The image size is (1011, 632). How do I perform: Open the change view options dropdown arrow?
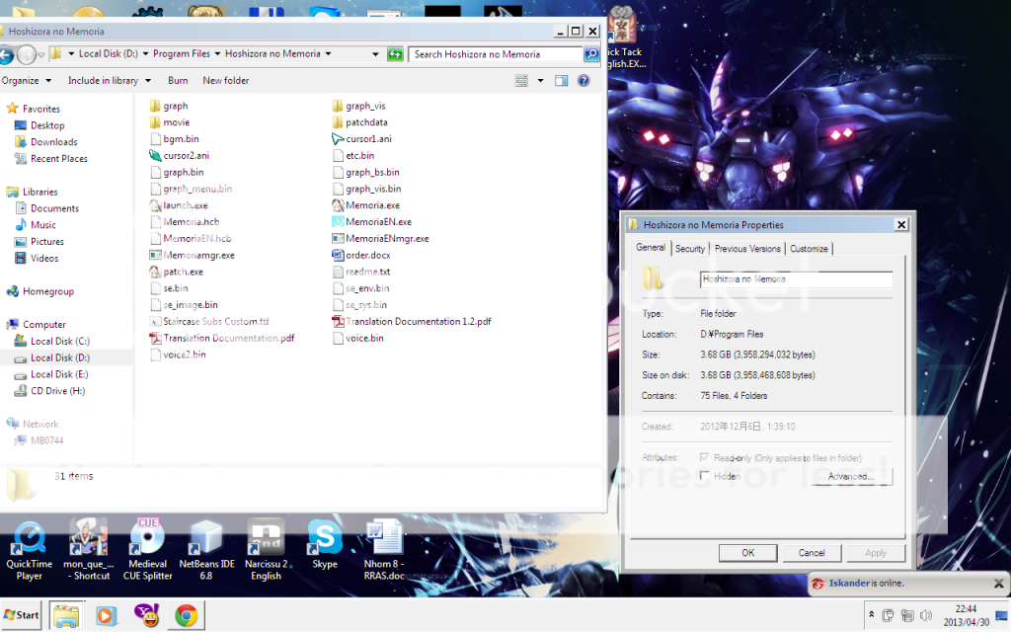click(538, 81)
